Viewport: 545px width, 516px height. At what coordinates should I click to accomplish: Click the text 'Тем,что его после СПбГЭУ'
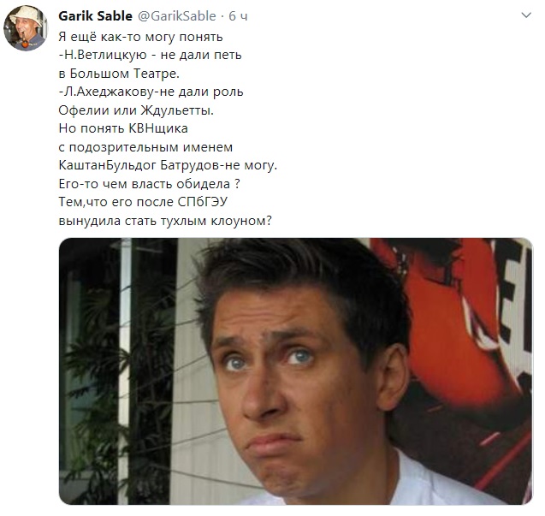click(143, 202)
